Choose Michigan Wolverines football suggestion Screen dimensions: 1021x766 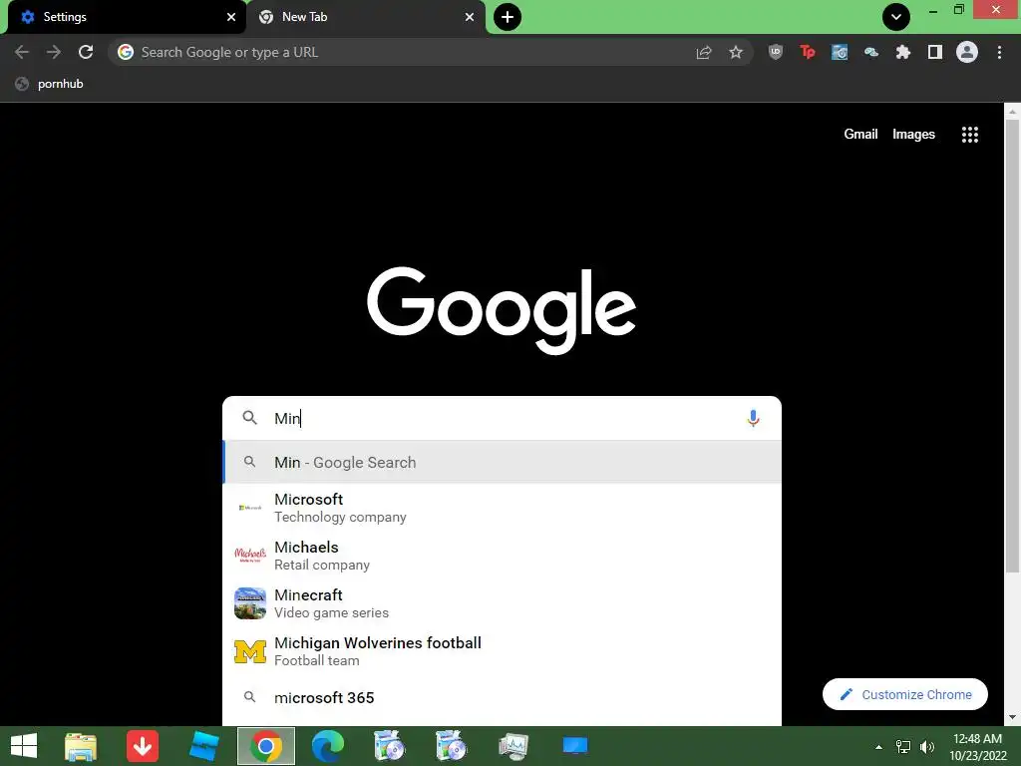[503, 651]
